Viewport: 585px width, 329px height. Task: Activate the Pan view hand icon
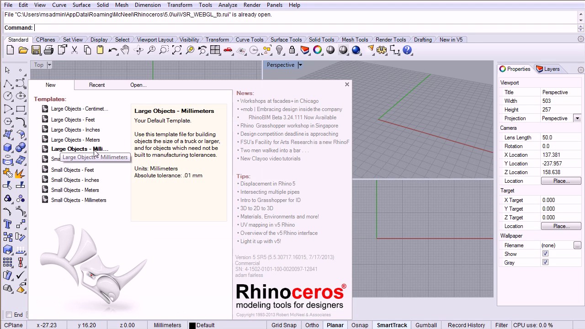125,50
